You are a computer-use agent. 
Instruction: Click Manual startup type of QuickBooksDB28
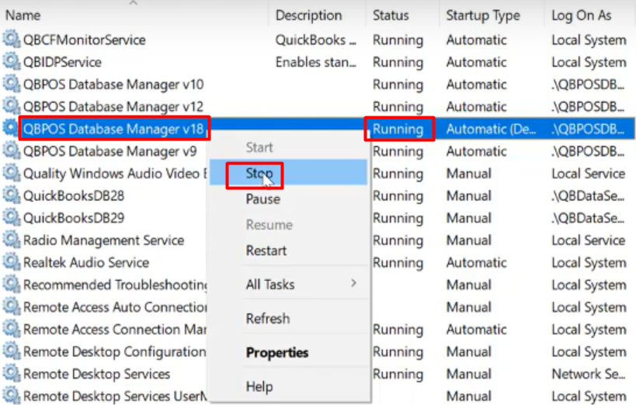pyautogui.click(x=469, y=196)
